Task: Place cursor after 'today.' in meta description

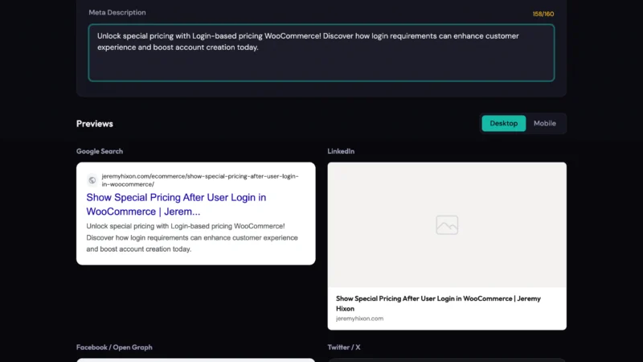Action: (260, 47)
